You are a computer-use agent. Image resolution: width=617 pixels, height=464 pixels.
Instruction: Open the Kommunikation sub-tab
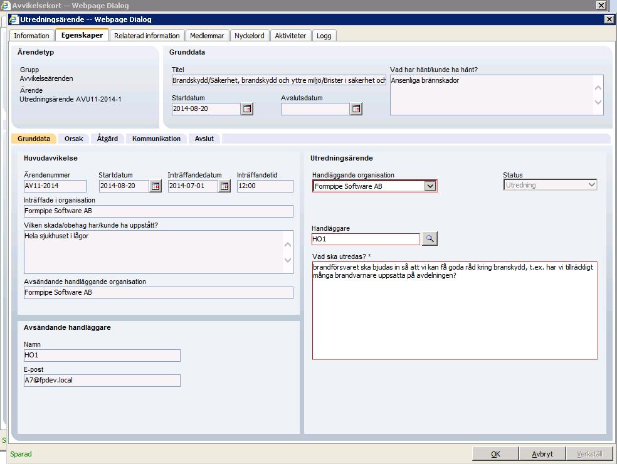156,139
